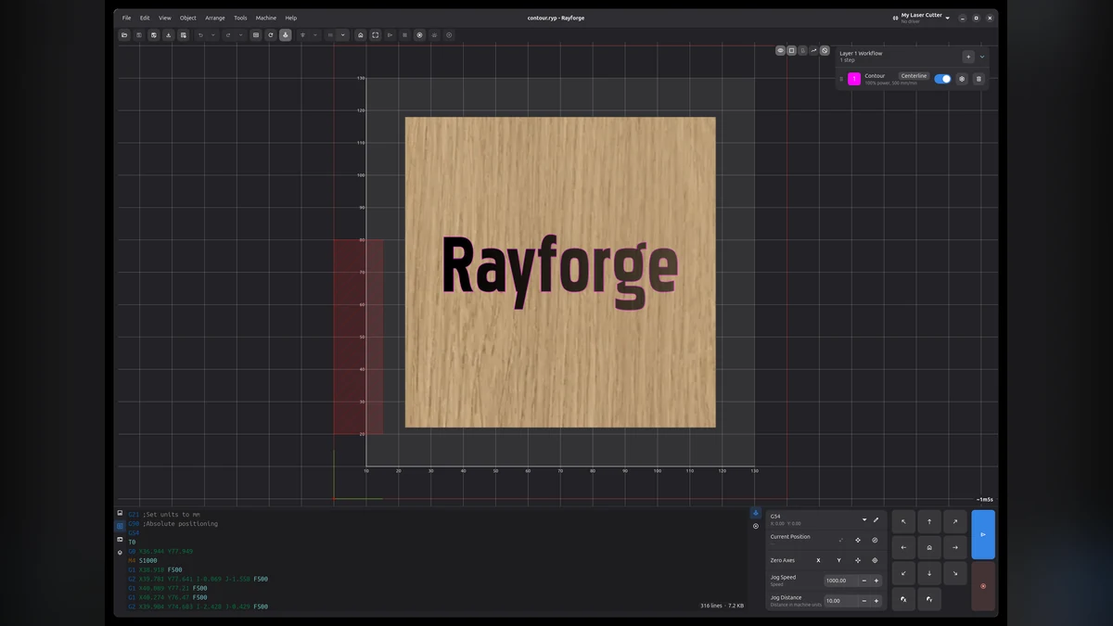1113x626 pixels.
Task: Open the Object menu
Action: coord(188,18)
